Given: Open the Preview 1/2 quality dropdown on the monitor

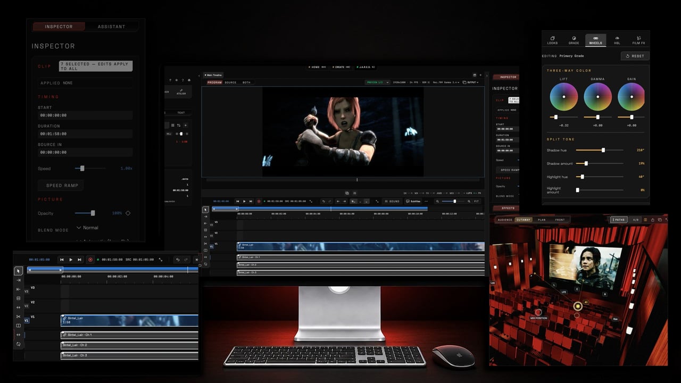Looking at the screenshot, I should click(x=377, y=82).
